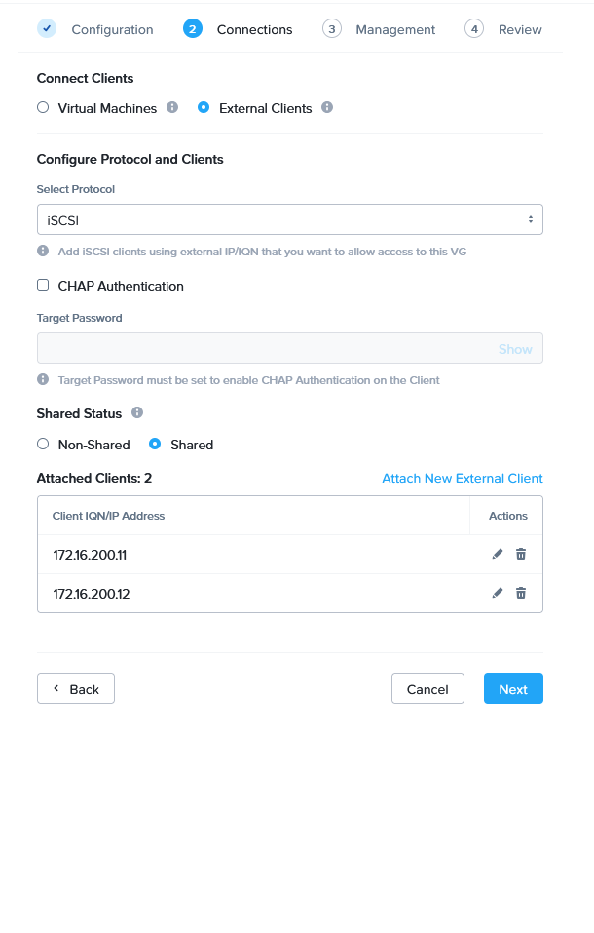Select the External Clients radio option
Viewport: 594px width, 933px height.
[204, 107]
